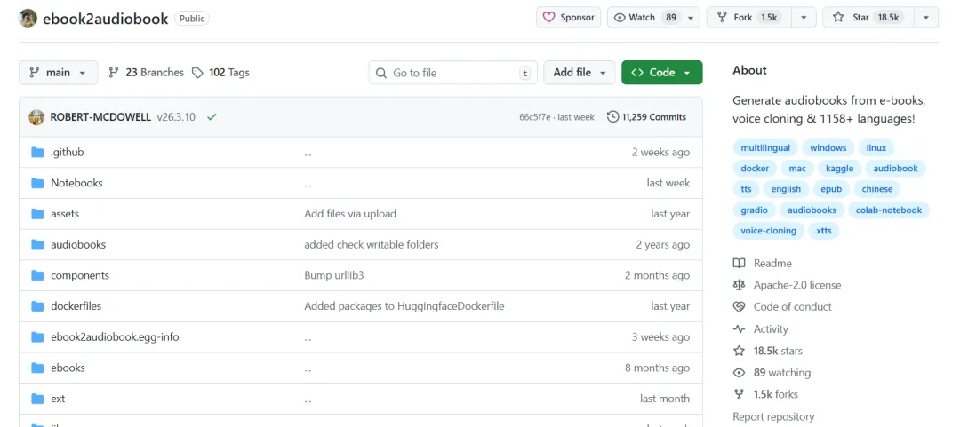
Task: Open the Notebooks folder
Action: coord(76,183)
